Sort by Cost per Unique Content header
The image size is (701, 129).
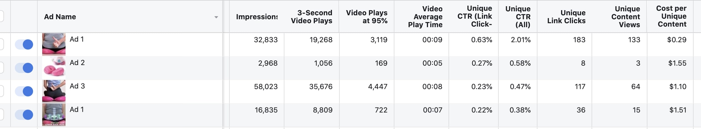point(672,16)
